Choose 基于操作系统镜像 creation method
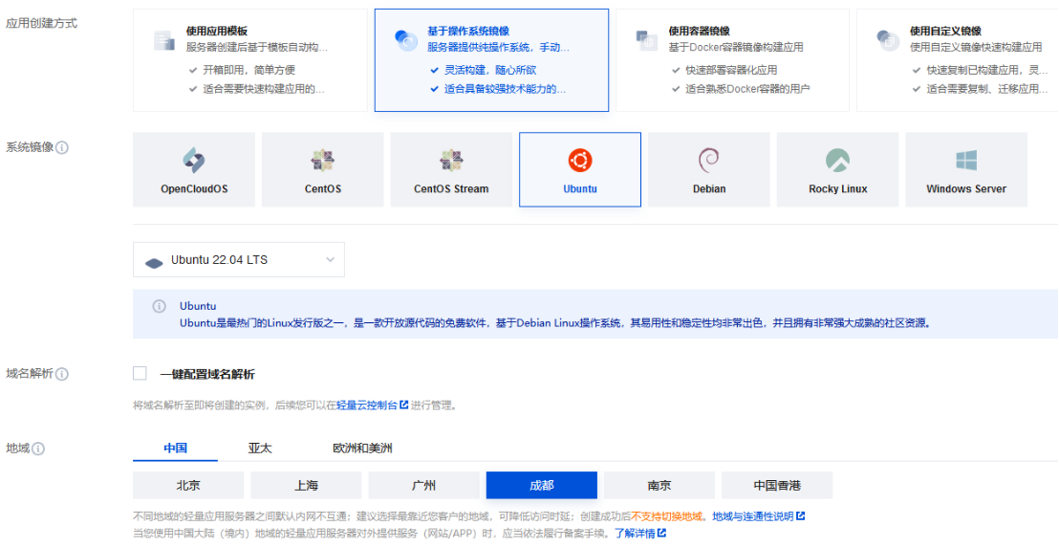Image resolution: width=1059 pixels, height=548 pixels. coord(491,60)
